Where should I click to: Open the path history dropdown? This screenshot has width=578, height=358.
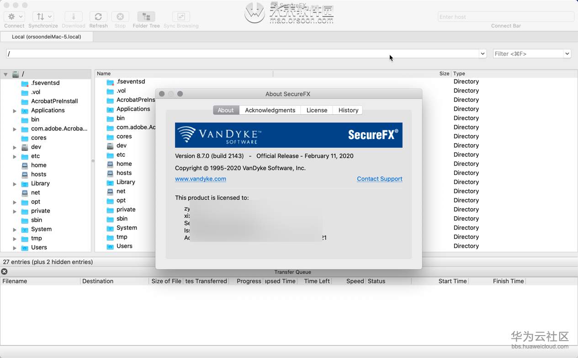[483, 53]
